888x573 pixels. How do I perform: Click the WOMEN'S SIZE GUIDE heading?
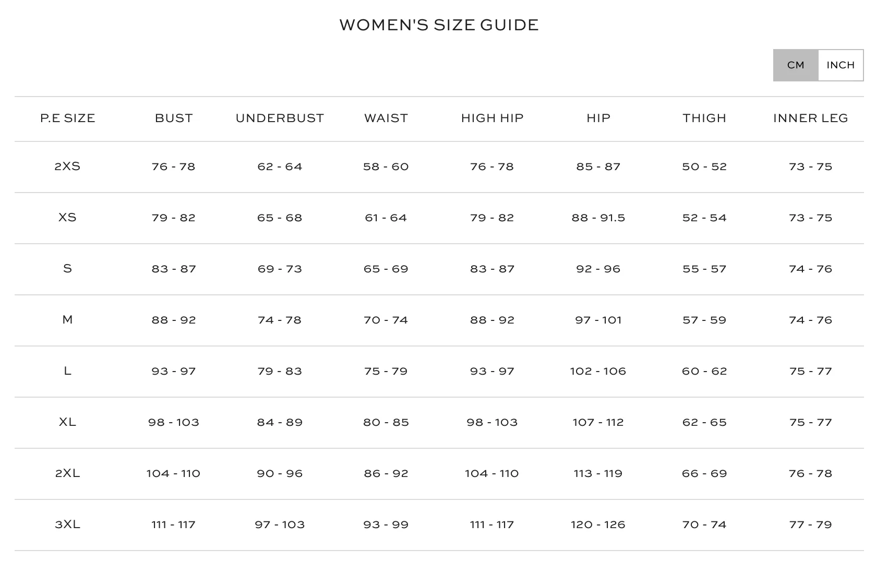(x=439, y=25)
